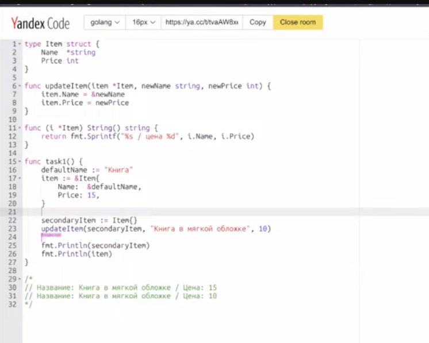This screenshot has height=343, width=429.
Task: Click the text "Name *string" on line 2
Action: (x=68, y=52)
